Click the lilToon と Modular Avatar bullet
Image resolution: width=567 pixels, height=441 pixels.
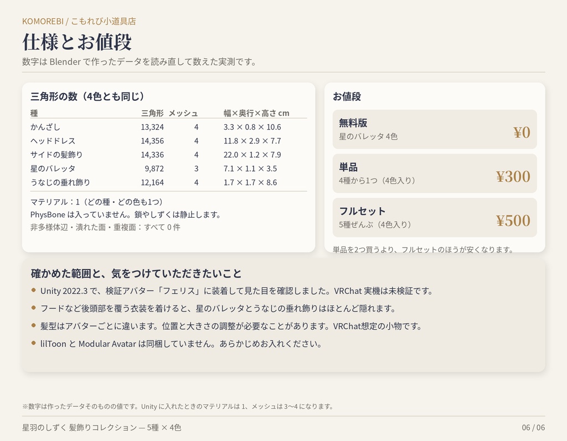coord(181,343)
